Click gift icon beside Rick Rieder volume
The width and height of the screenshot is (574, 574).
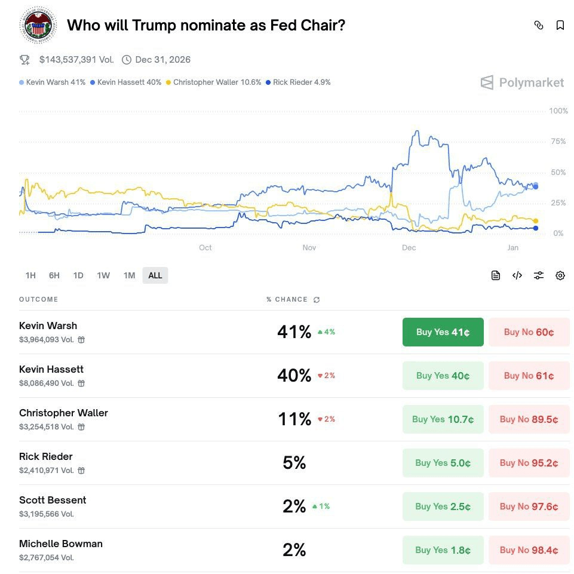pyautogui.click(x=81, y=471)
